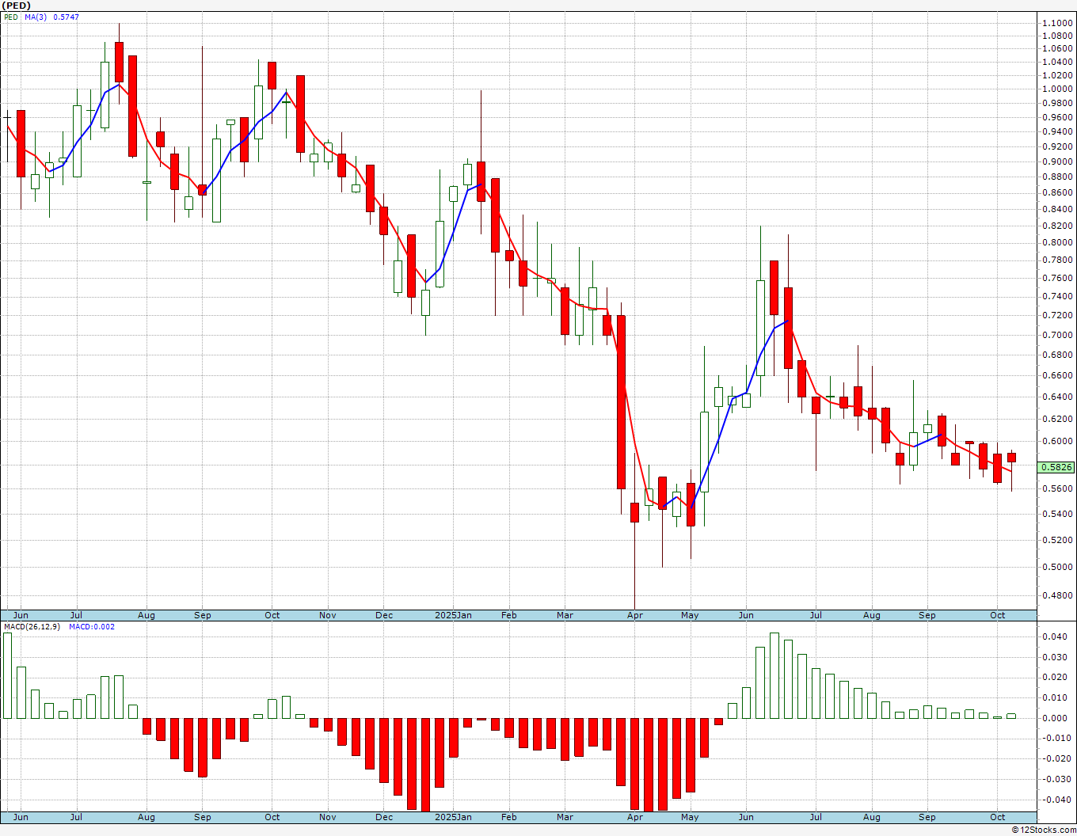This screenshot has height=836, width=1077.
Task: Select the 0.030 MACD axis label
Action: click(1055, 657)
